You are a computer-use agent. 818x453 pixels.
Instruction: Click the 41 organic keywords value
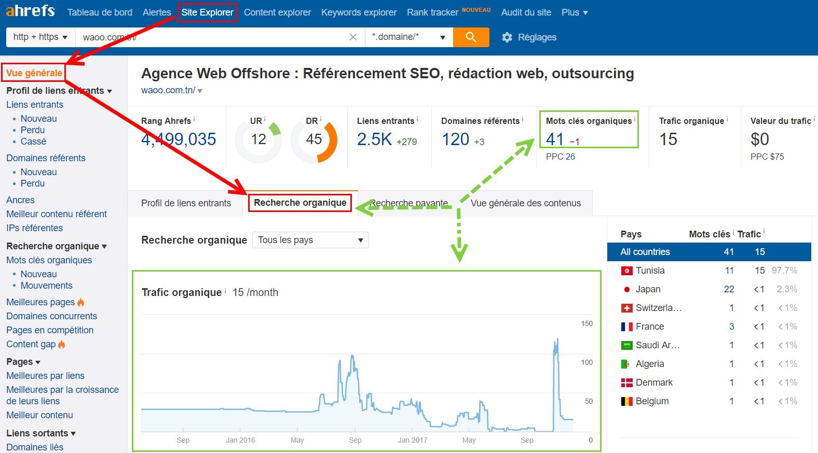pos(555,139)
